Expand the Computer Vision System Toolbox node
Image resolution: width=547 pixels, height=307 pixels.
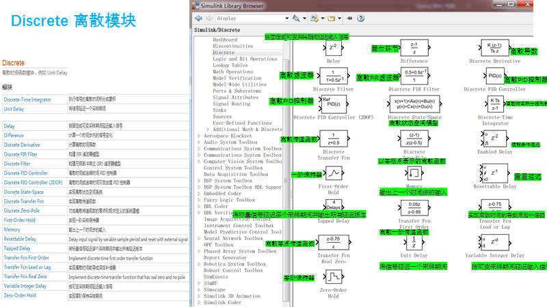(199, 162)
